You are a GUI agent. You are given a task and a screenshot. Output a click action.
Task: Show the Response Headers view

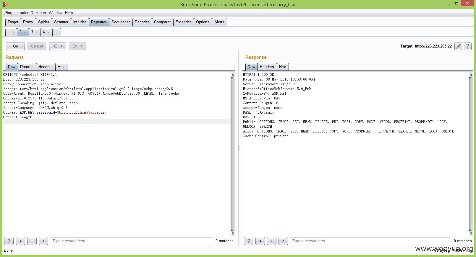coord(267,67)
